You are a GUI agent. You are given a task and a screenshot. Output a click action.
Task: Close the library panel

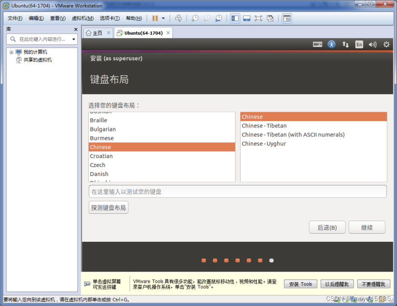coord(76,29)
